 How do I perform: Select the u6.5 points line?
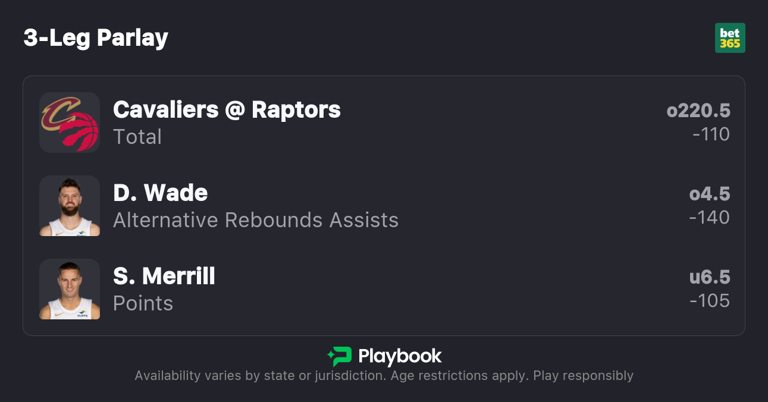[x=709, y=277]
